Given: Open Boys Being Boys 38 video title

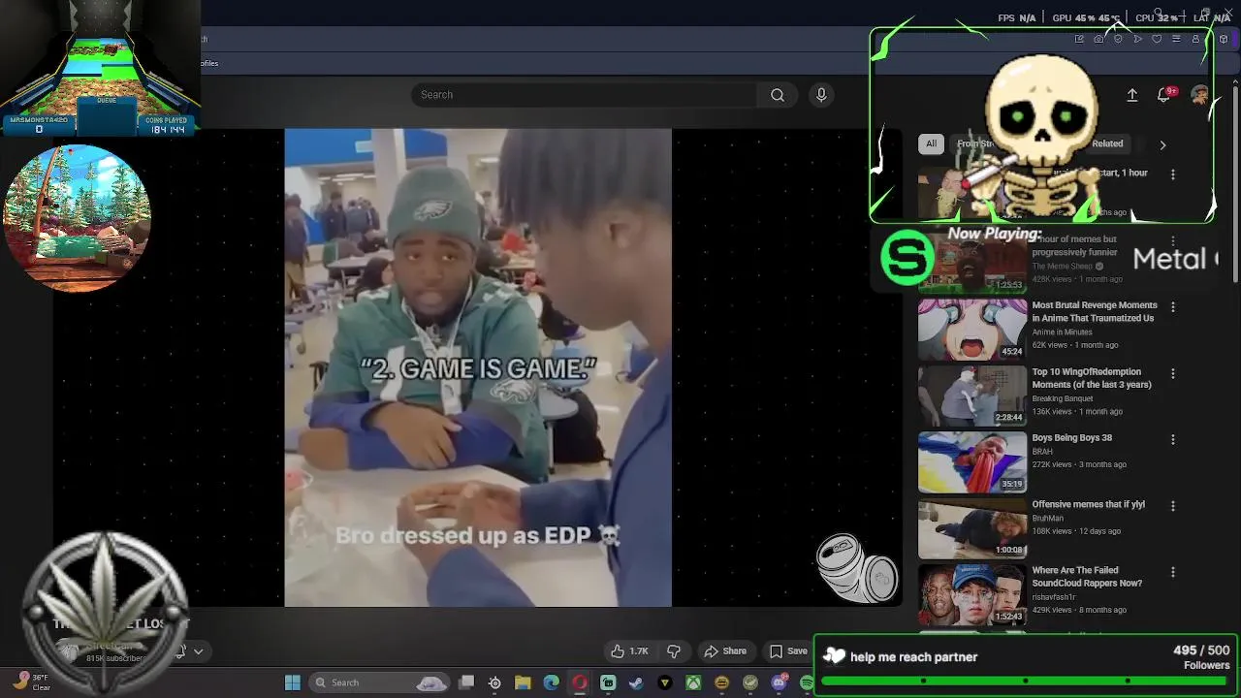Looking at the screenshot, I should [1071, 437].
